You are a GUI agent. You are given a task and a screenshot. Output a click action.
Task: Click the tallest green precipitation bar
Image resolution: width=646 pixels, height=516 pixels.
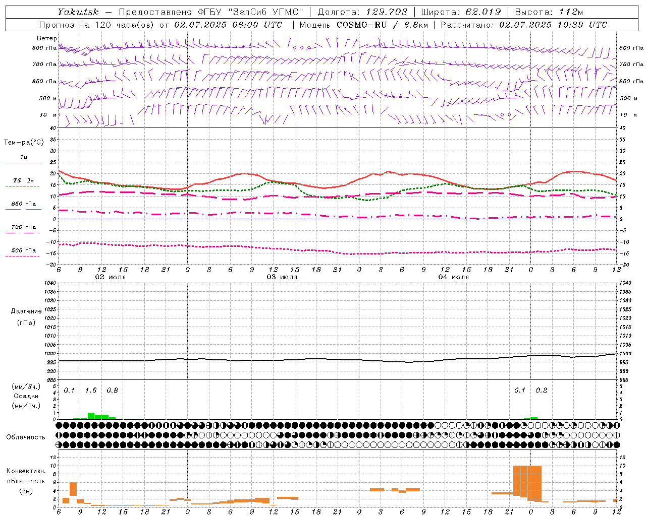91,416
